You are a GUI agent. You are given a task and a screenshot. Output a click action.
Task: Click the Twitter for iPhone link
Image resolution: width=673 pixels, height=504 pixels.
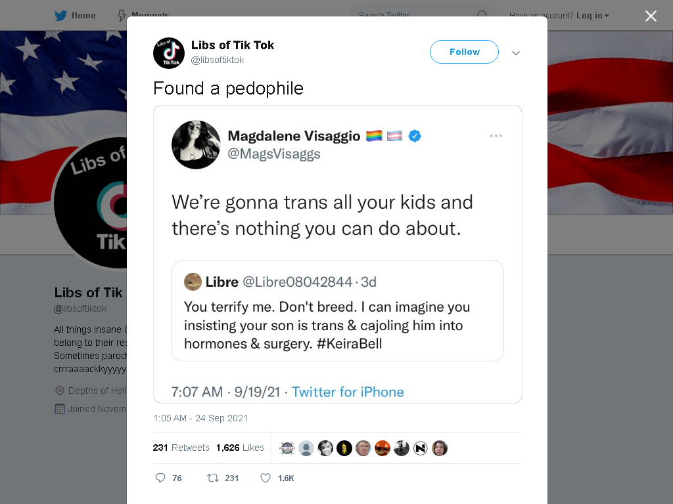point(348,392)
